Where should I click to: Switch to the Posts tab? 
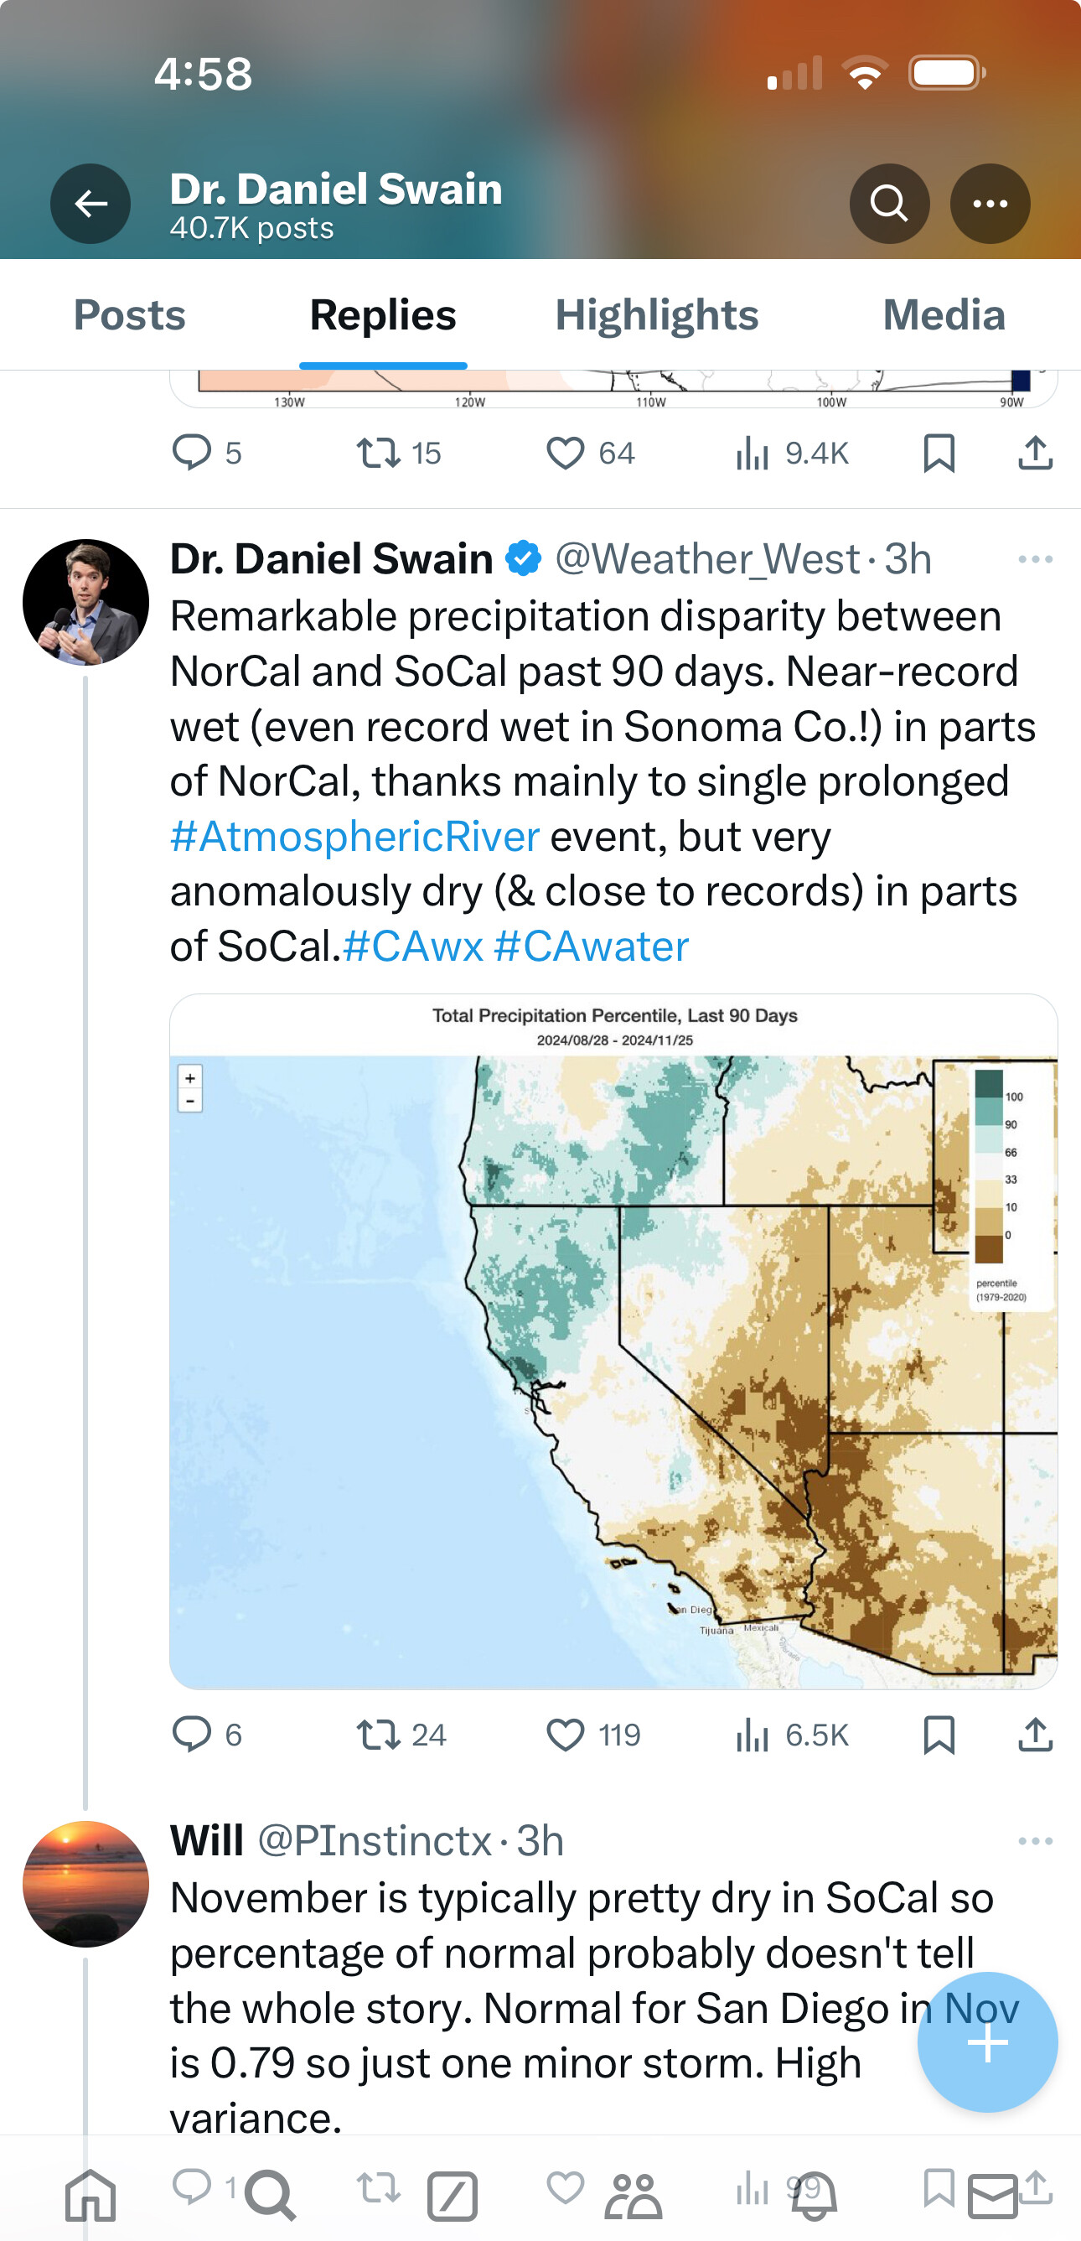pos(130,315)
